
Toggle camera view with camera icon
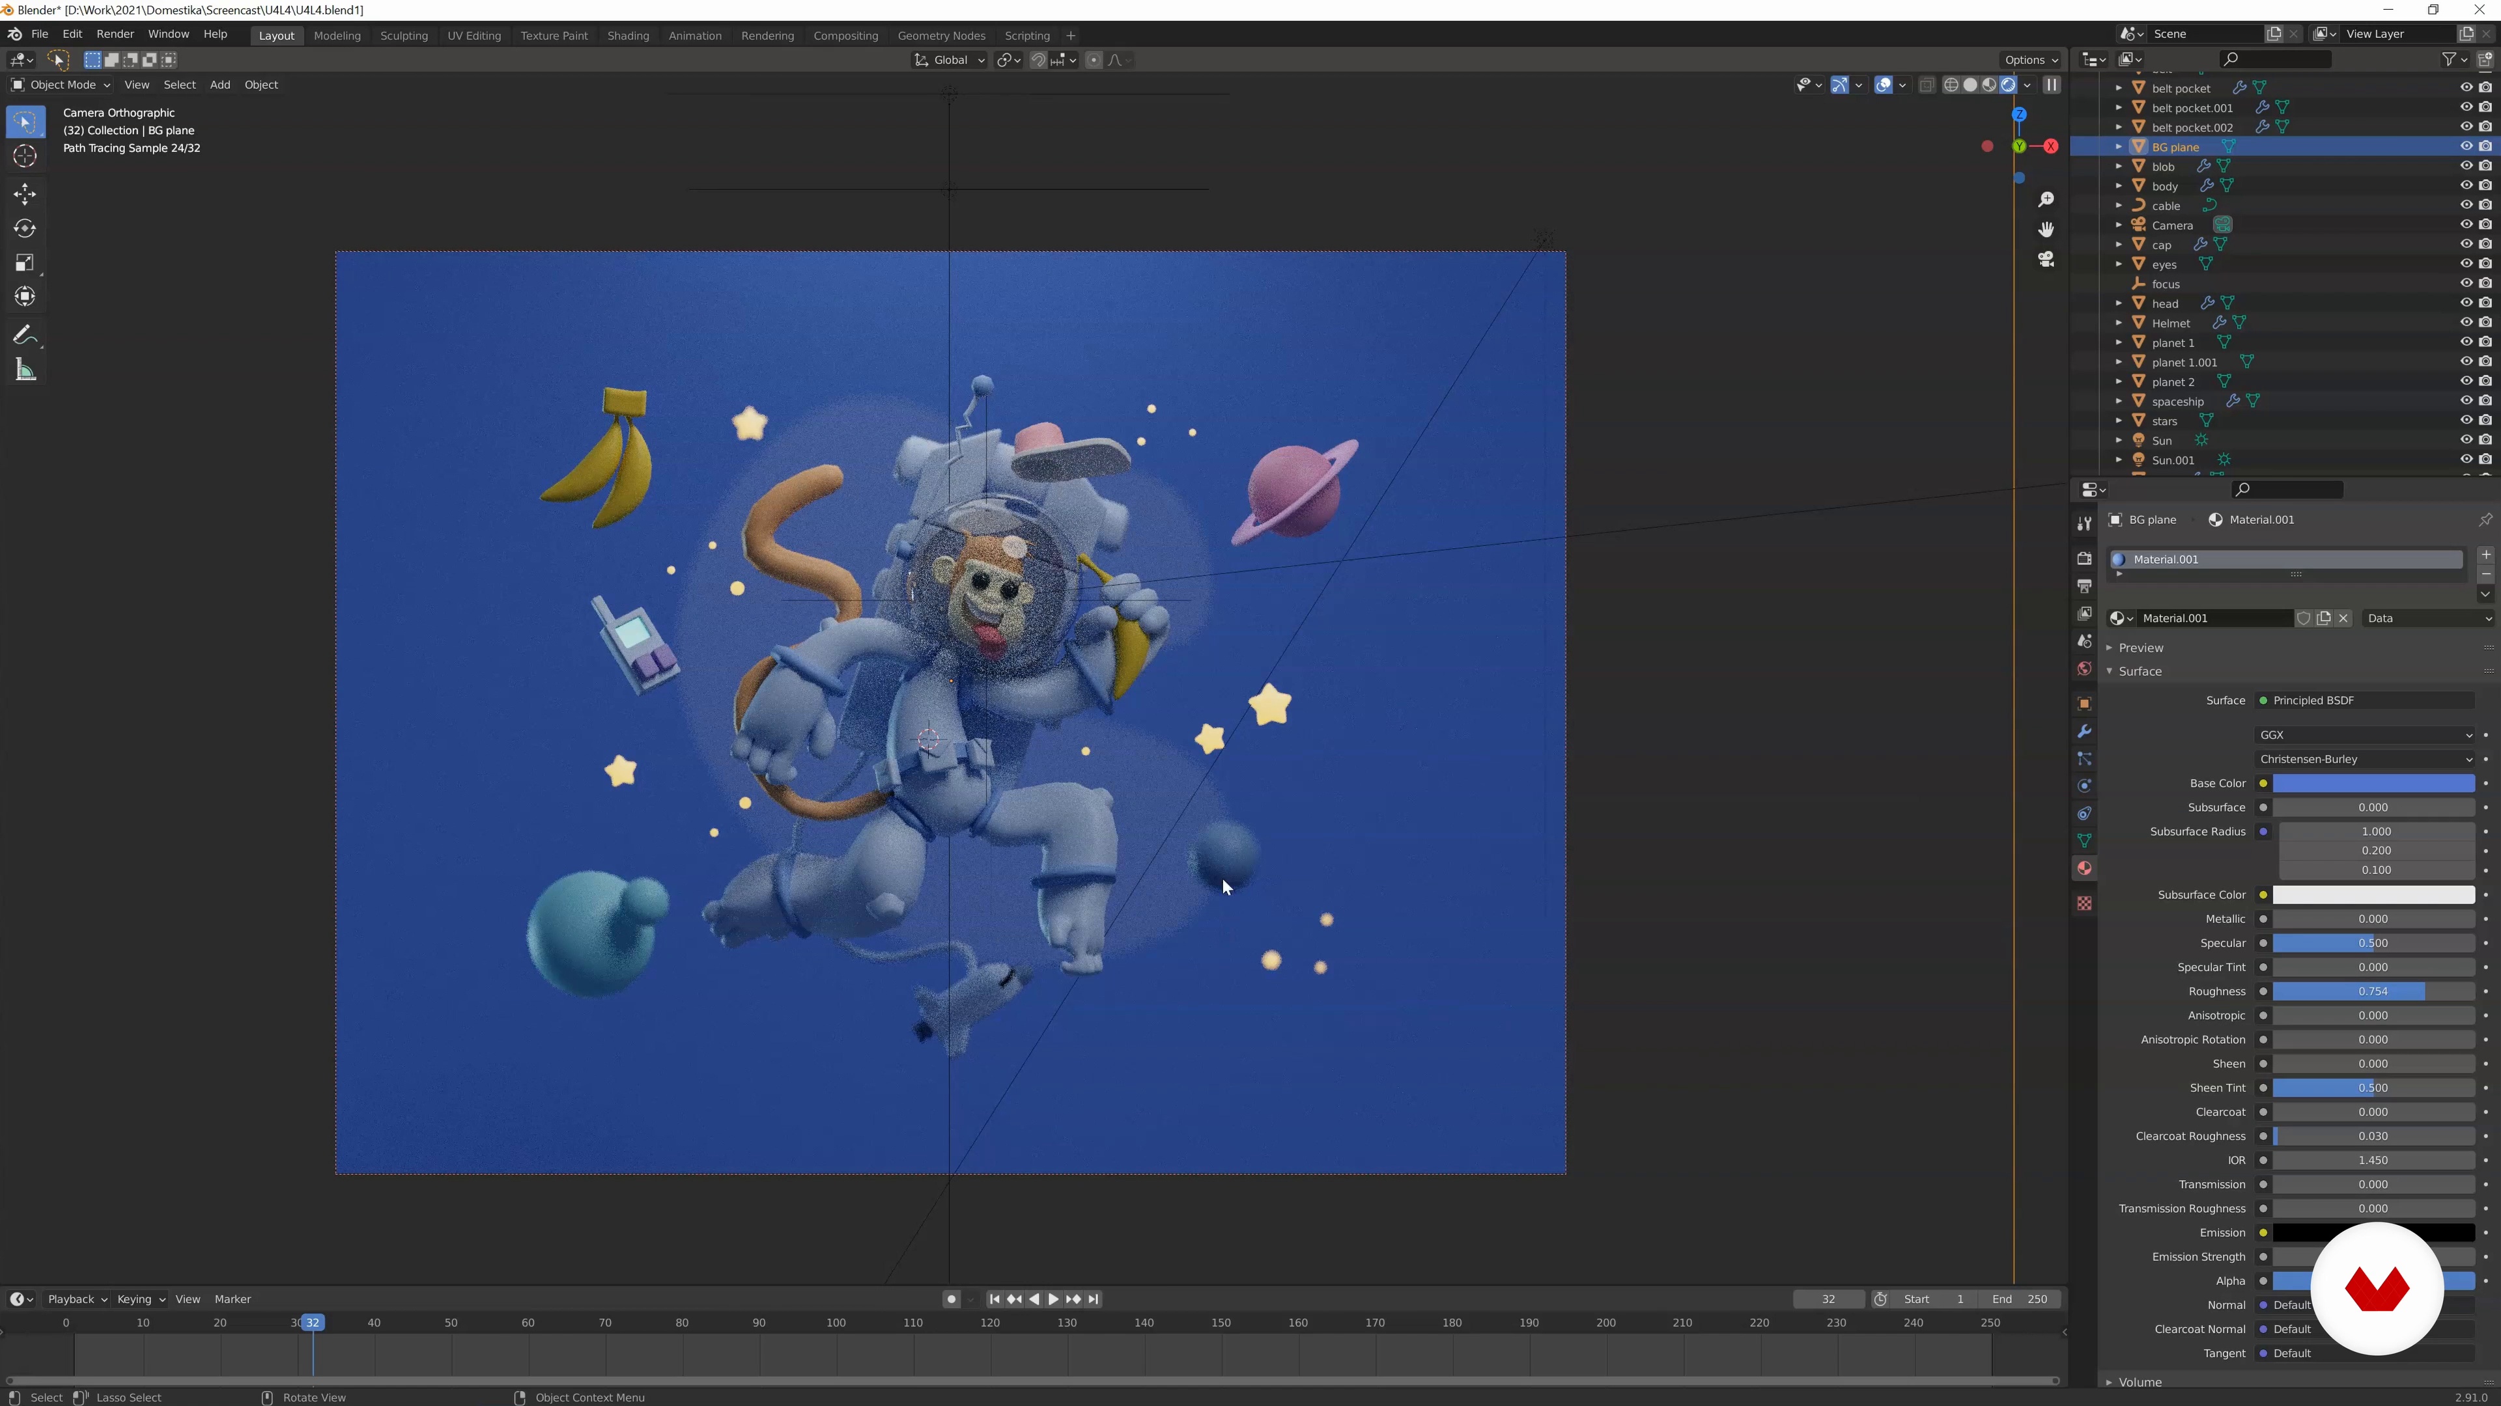[2046, 259]
